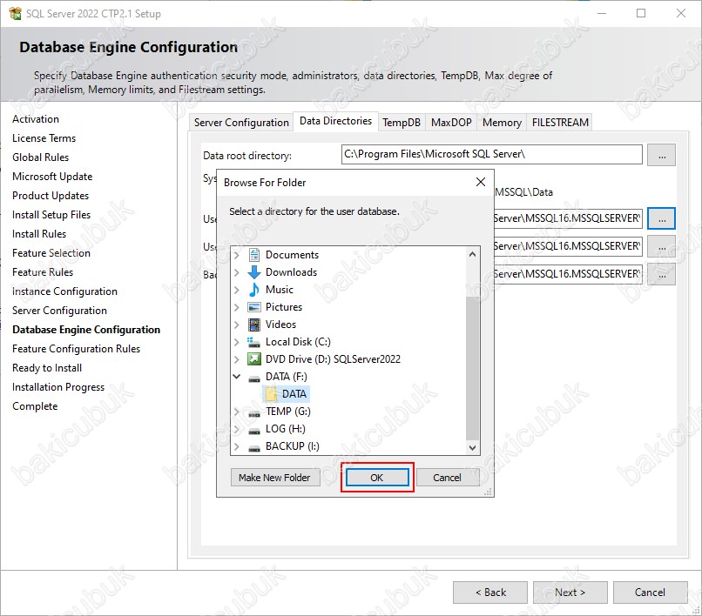Go to previous step with Back

click(490, 593)
